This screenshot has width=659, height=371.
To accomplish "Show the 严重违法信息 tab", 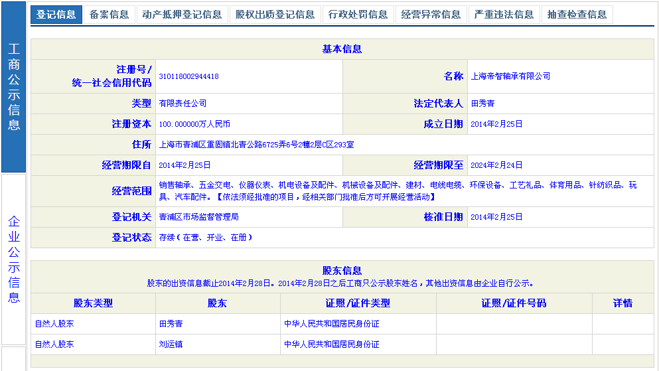I will tap(504, 15).
